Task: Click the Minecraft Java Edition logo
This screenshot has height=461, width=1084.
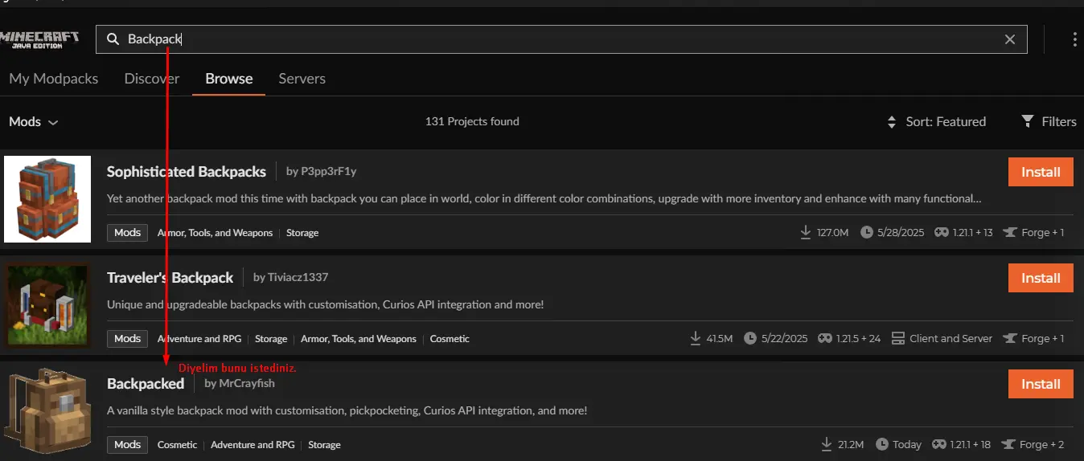Action: pyautogui.click(x=40, y=39)
